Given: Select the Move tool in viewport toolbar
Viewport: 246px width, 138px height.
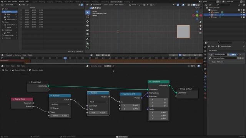Looking at the screenshot, I should (88, 21).
